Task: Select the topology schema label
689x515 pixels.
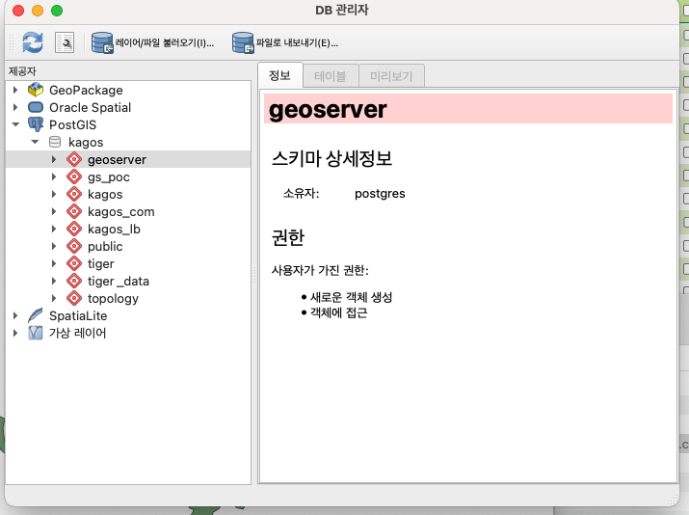Action: point(113,299)
